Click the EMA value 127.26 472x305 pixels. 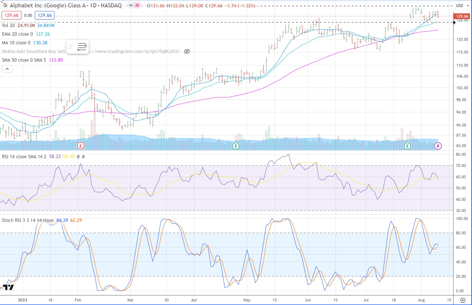click(x=43, y=34)
